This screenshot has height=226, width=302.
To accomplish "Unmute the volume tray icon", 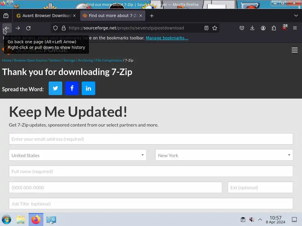I will pyautogui.click(x=252, y=220).
